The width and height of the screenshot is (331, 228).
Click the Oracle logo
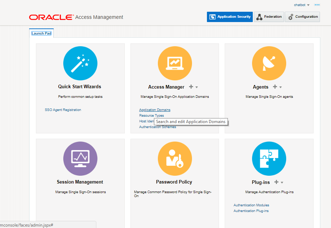[51, 17]
